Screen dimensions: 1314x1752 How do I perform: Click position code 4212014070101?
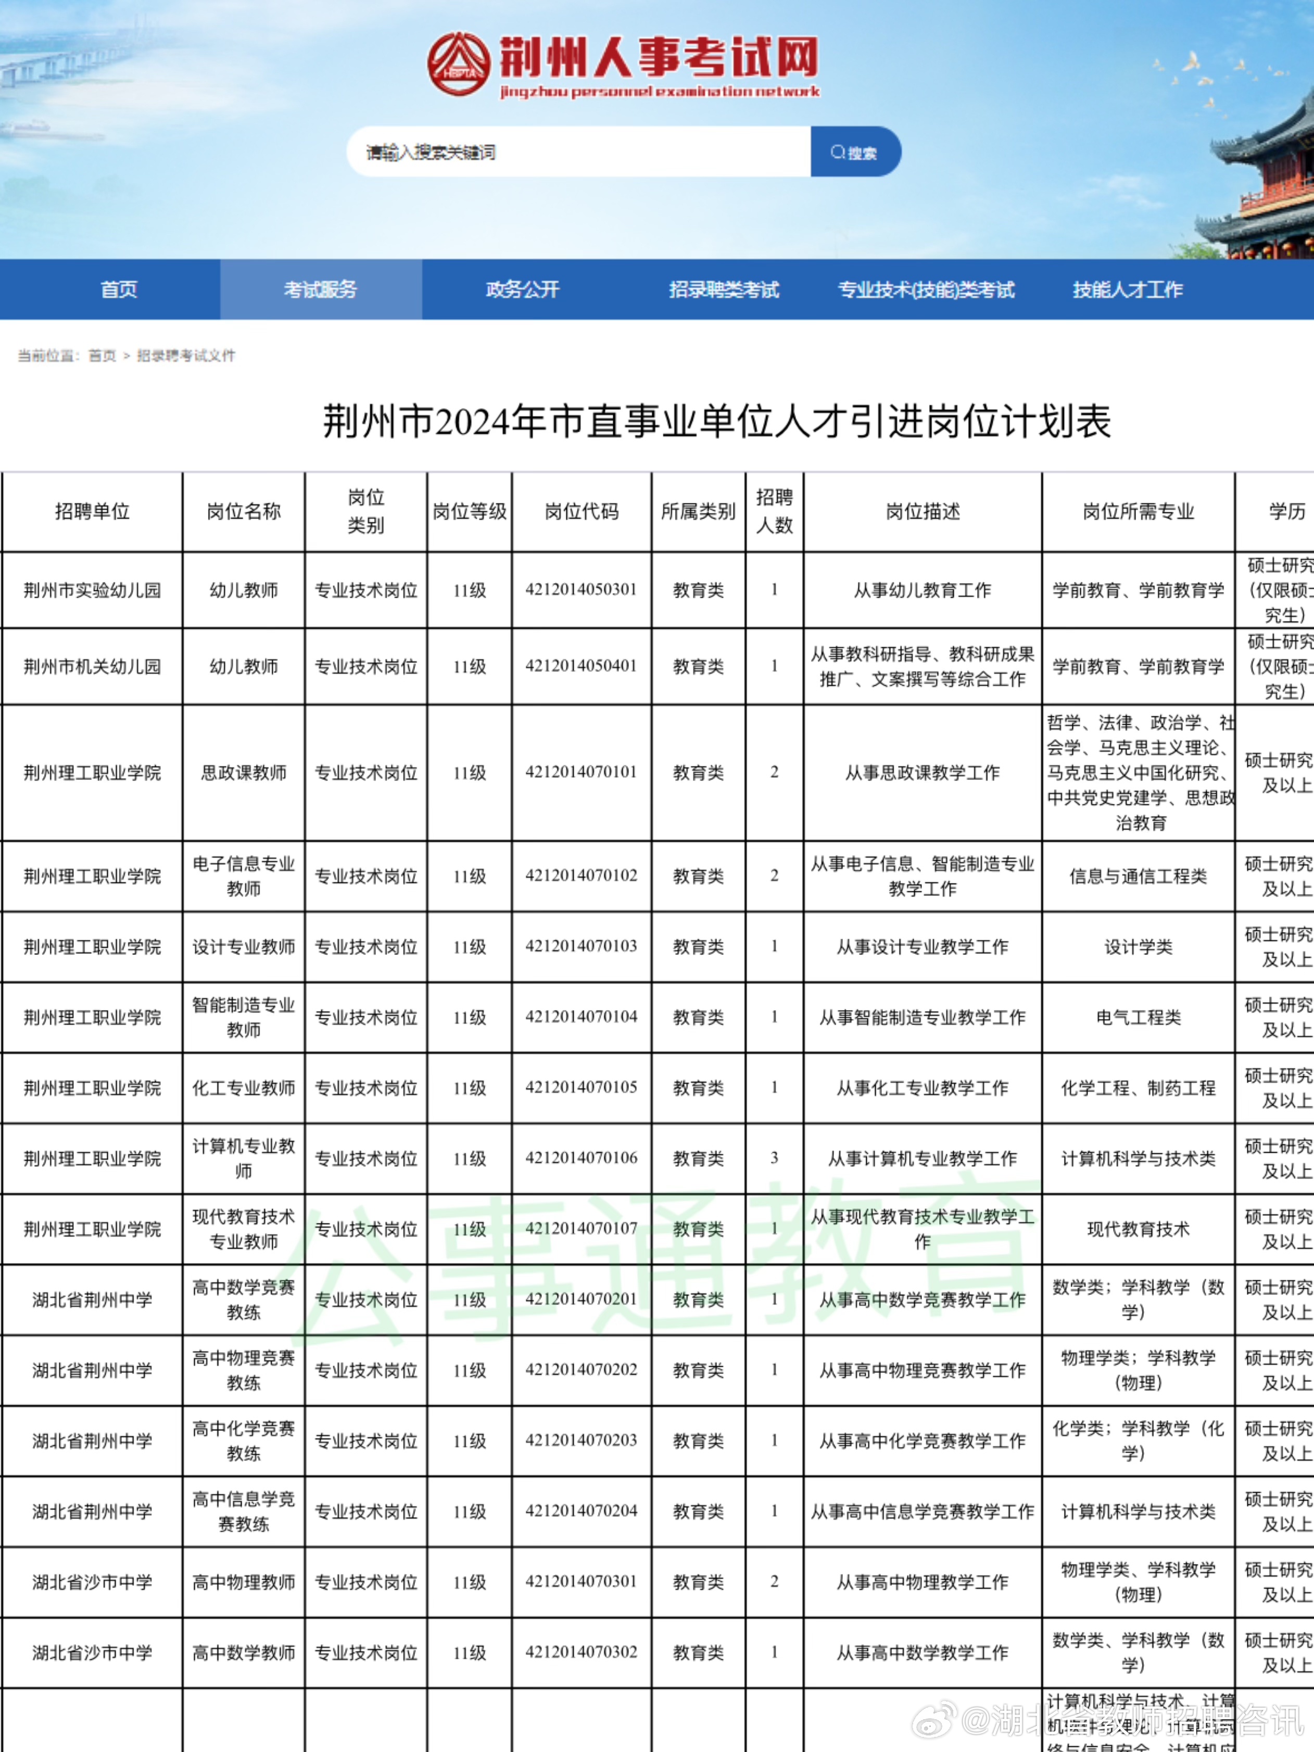point(582,772)
